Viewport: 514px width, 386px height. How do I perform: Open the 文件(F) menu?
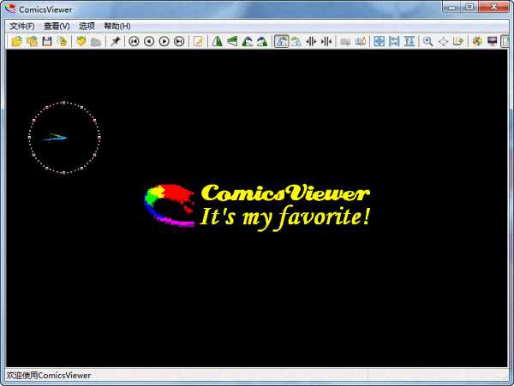(22, 26)
